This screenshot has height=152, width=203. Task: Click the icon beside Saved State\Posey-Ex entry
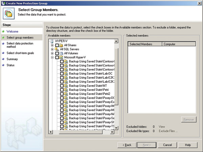click(66, 102)
